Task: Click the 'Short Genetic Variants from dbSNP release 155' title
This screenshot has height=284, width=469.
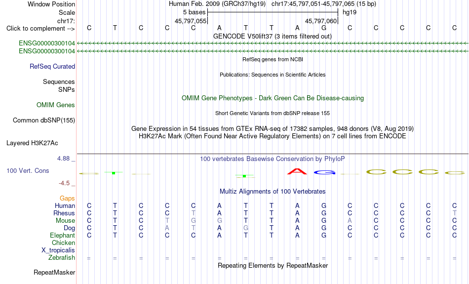Action: click(273, 113)
